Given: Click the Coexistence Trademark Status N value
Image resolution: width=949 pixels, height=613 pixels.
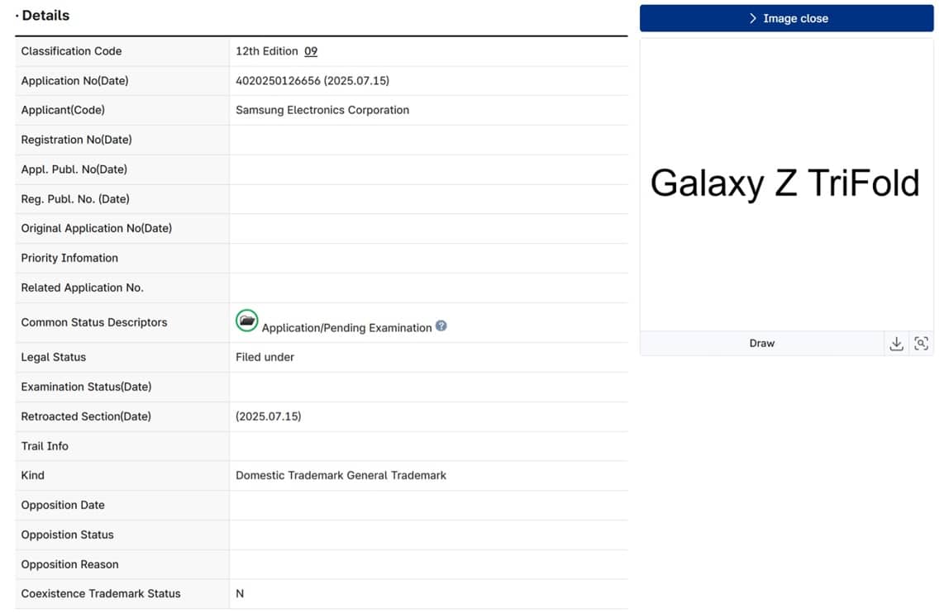Looking at the screenshot, I should [x=240, y=593].
